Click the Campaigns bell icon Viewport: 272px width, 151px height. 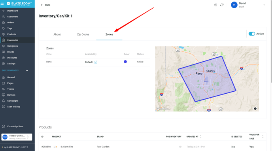(4, 101)
